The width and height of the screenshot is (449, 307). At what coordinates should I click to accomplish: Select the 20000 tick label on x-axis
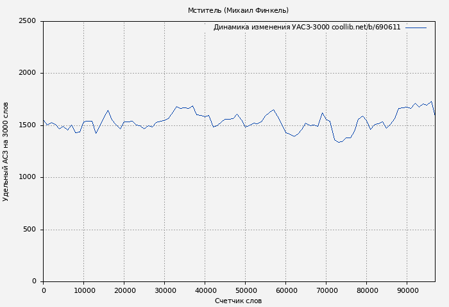[x=124, y=290]
